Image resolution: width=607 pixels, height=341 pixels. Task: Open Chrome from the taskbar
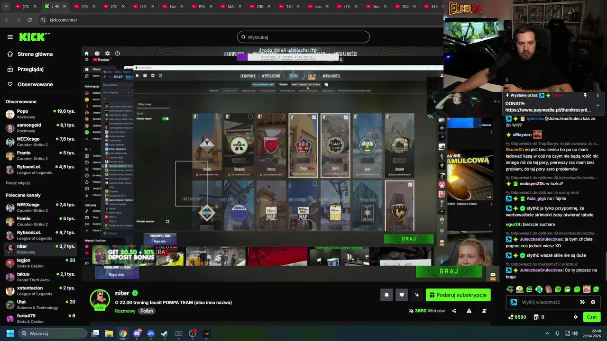tap(123, 333)
